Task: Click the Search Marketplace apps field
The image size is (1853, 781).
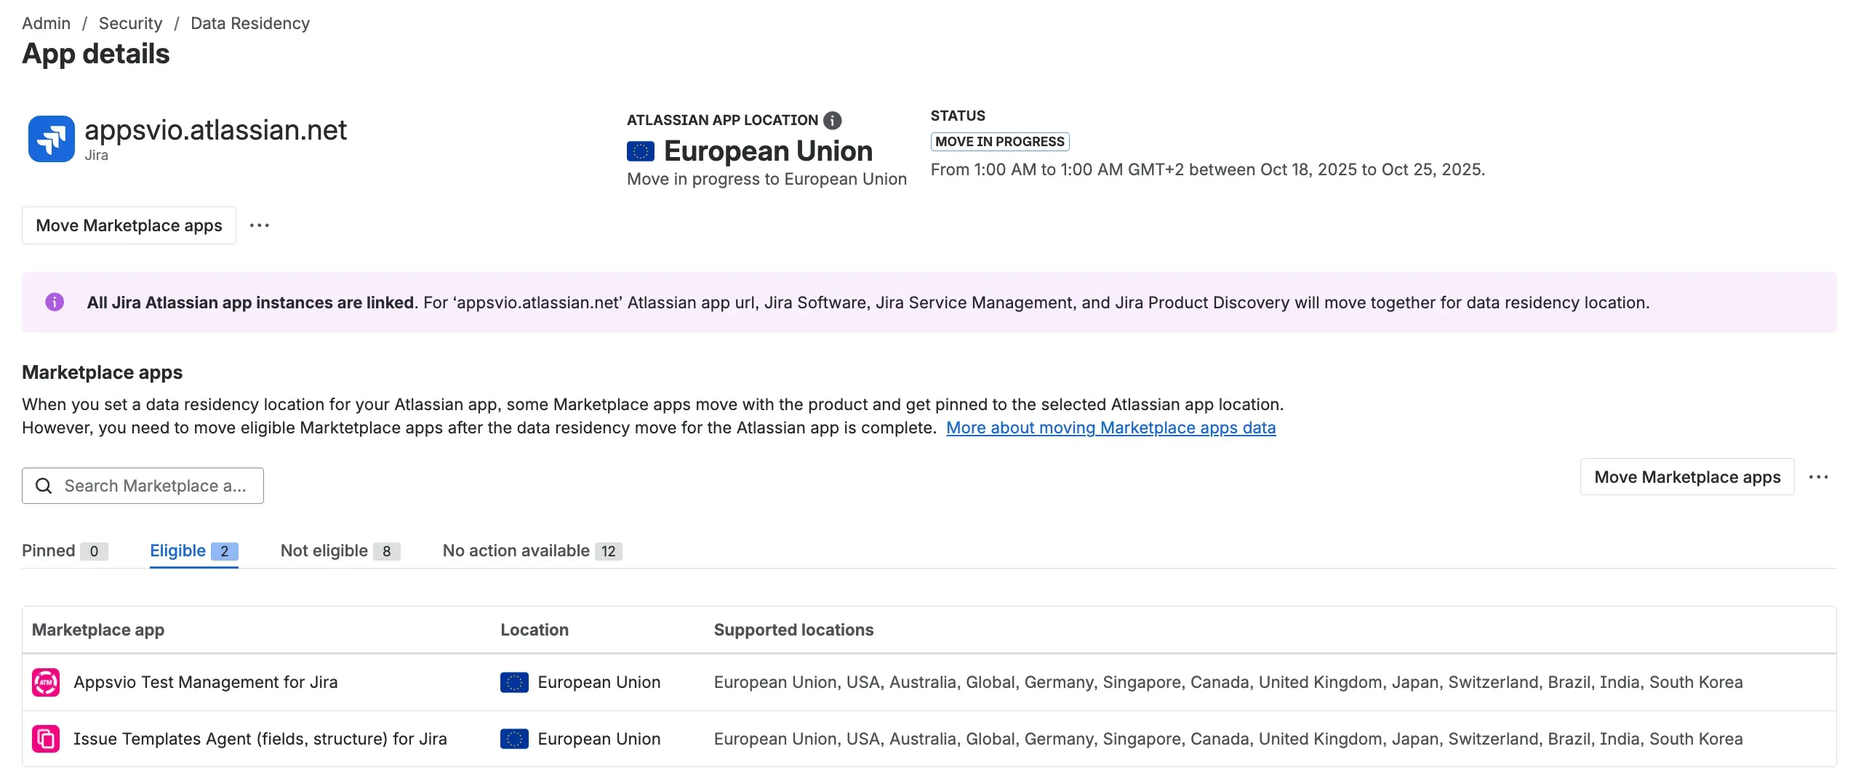Action: (x=156, y=485)
